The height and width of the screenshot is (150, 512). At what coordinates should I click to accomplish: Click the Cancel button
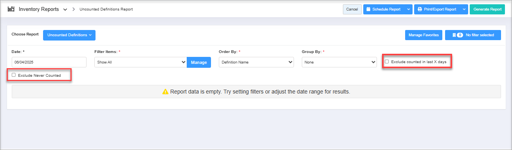[352, 9]
